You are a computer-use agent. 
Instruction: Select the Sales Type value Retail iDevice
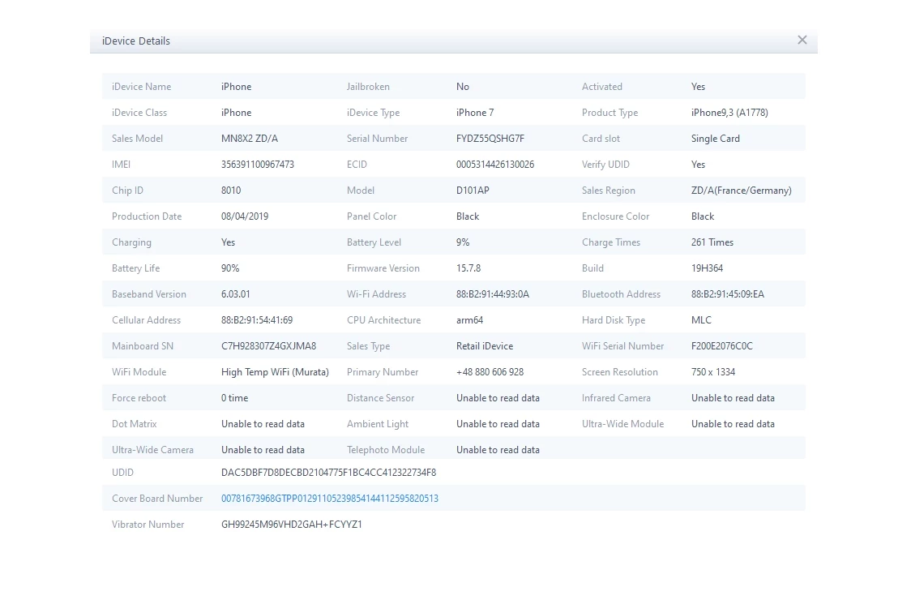click(485, 346)
